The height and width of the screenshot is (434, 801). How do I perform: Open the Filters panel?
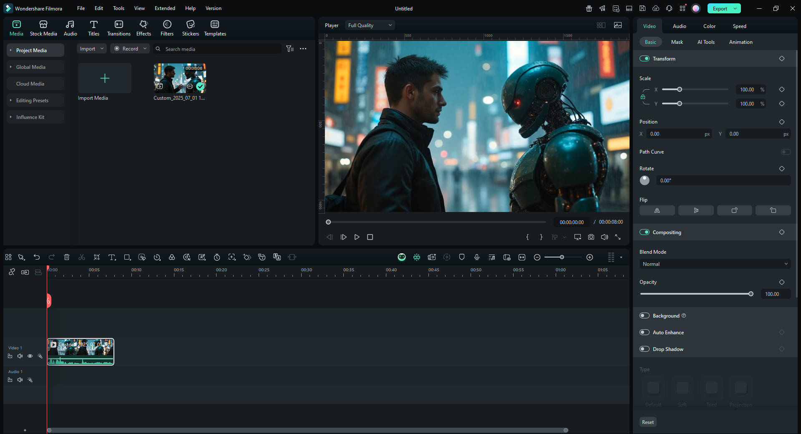click(x=167, y=28)
